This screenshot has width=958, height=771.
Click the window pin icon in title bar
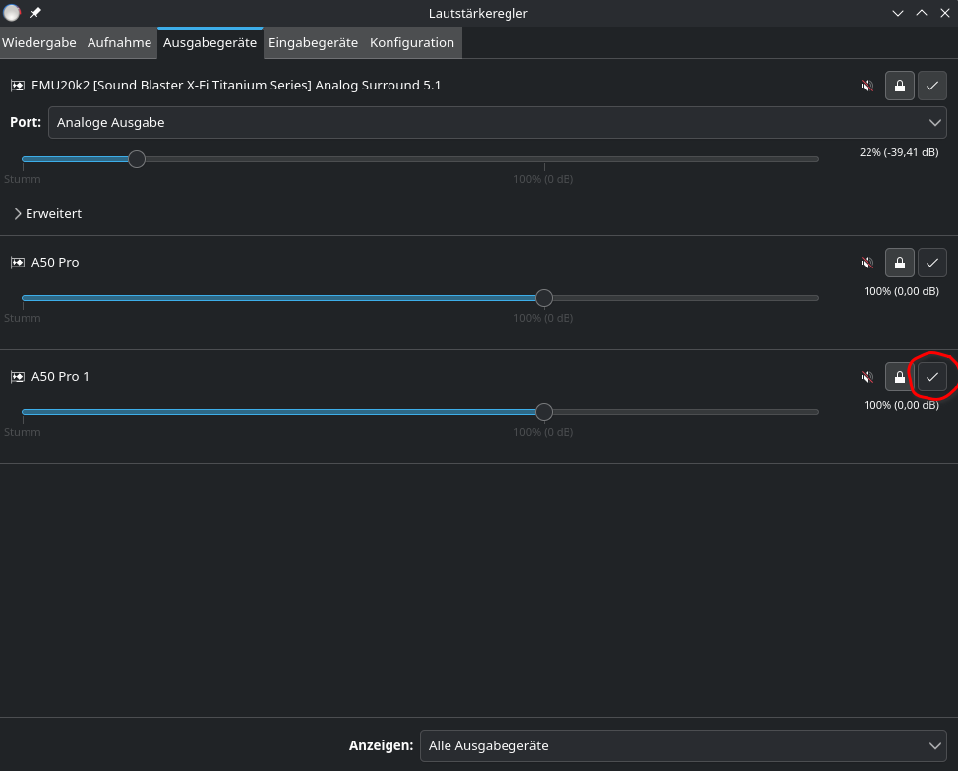point(35,13)
